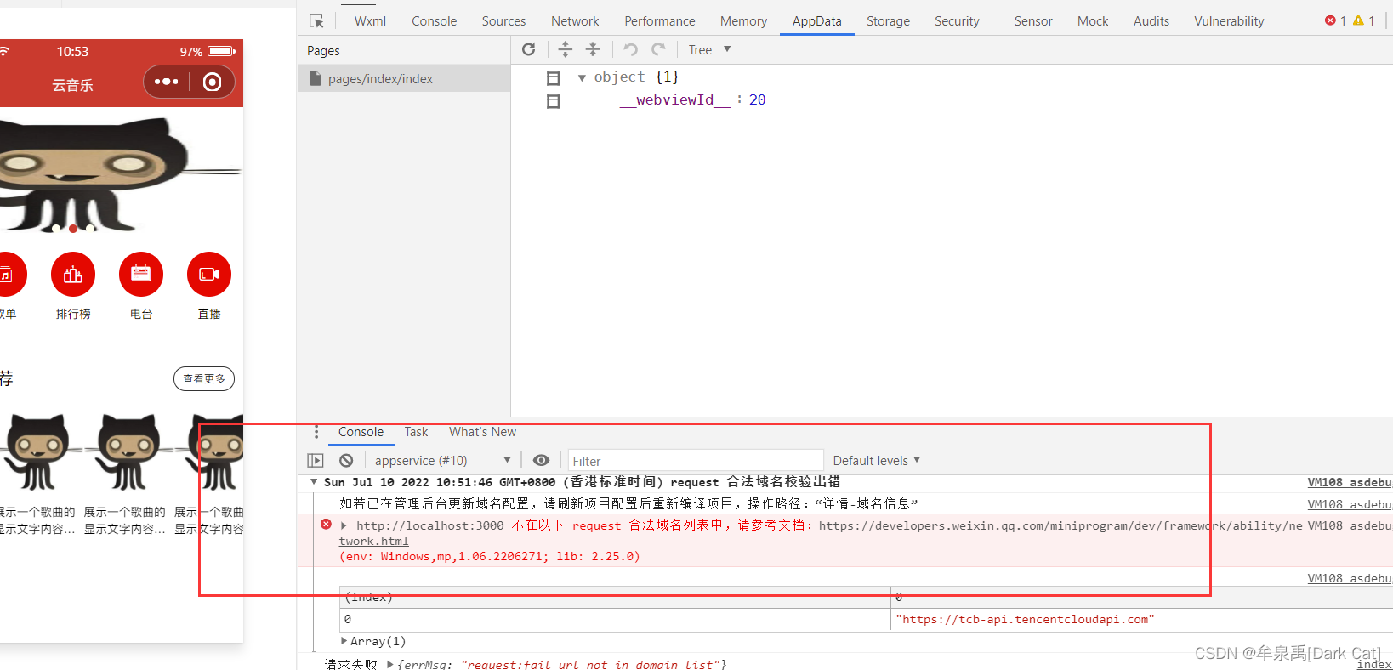Open the Wxml tab
The height and width of the screenshot is (670, 1393).
(x=370, y=21)
